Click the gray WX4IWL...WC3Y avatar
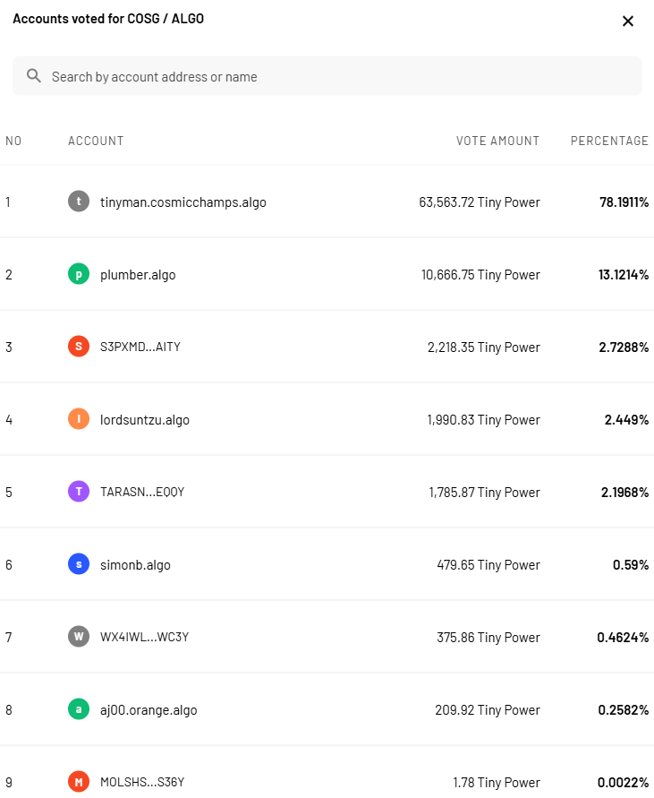 [79, 637]
